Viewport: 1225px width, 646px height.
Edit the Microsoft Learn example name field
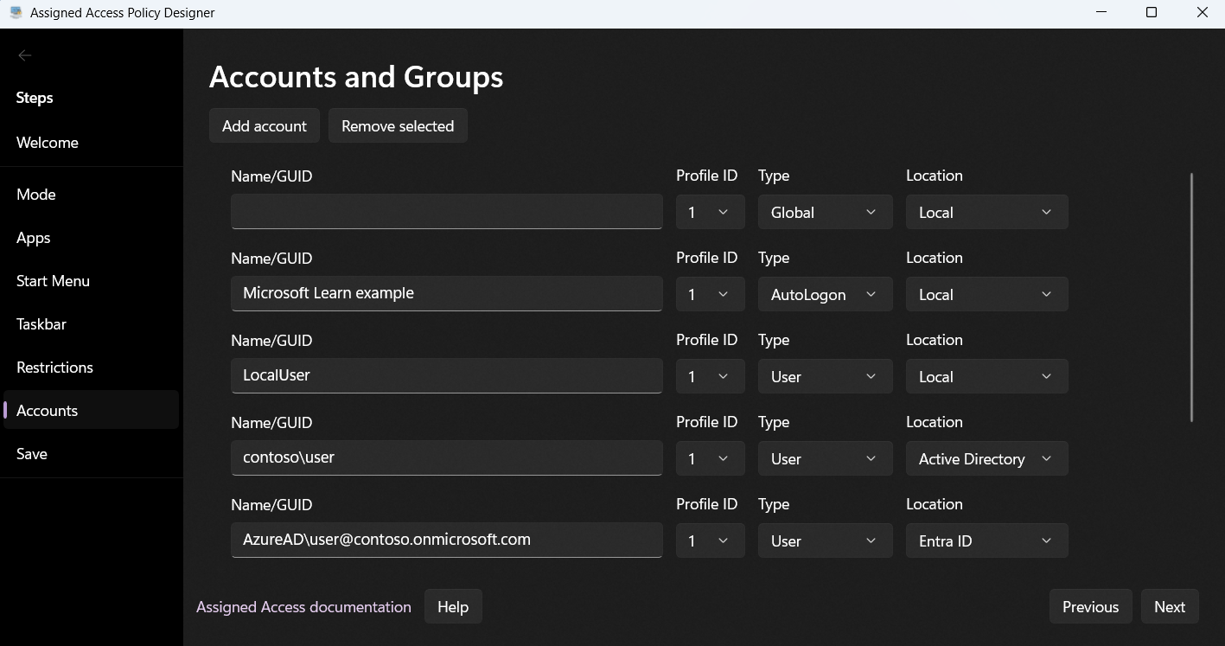pos(447,294)
